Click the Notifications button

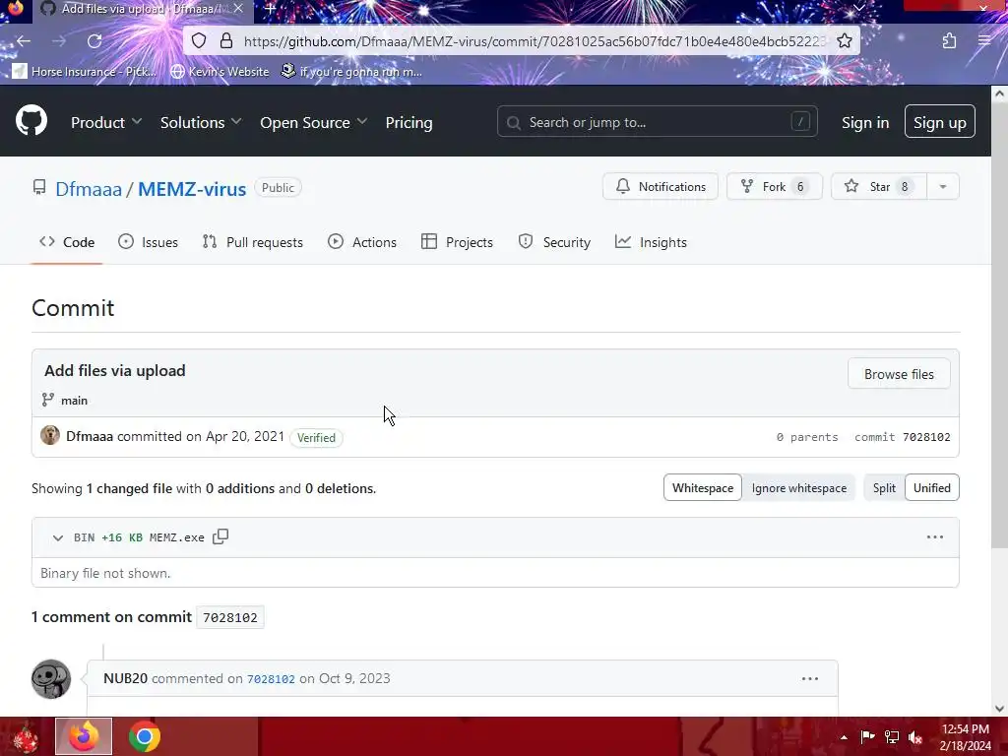(661, 186)
